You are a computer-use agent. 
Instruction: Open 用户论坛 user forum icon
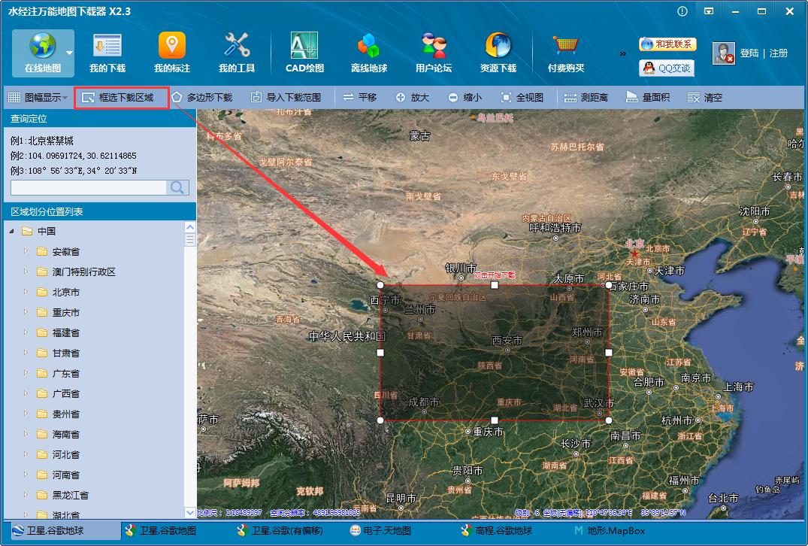click(x=434, y=52)
